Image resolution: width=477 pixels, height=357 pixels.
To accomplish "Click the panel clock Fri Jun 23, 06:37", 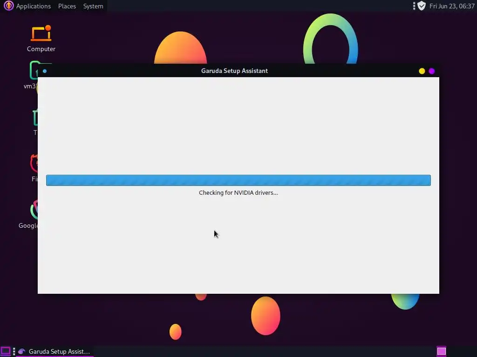I will coord(452,6).
